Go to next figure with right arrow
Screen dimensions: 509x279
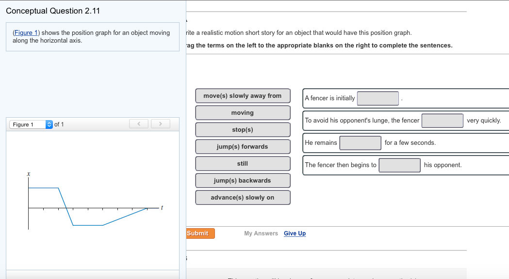161,124
